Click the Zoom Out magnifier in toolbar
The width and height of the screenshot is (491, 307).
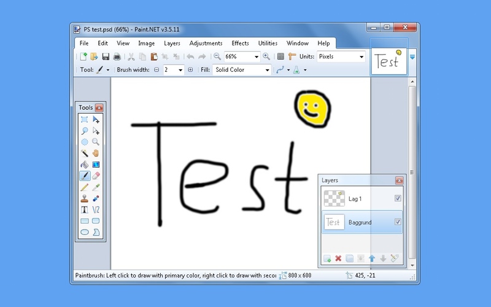tap(217, 56)
